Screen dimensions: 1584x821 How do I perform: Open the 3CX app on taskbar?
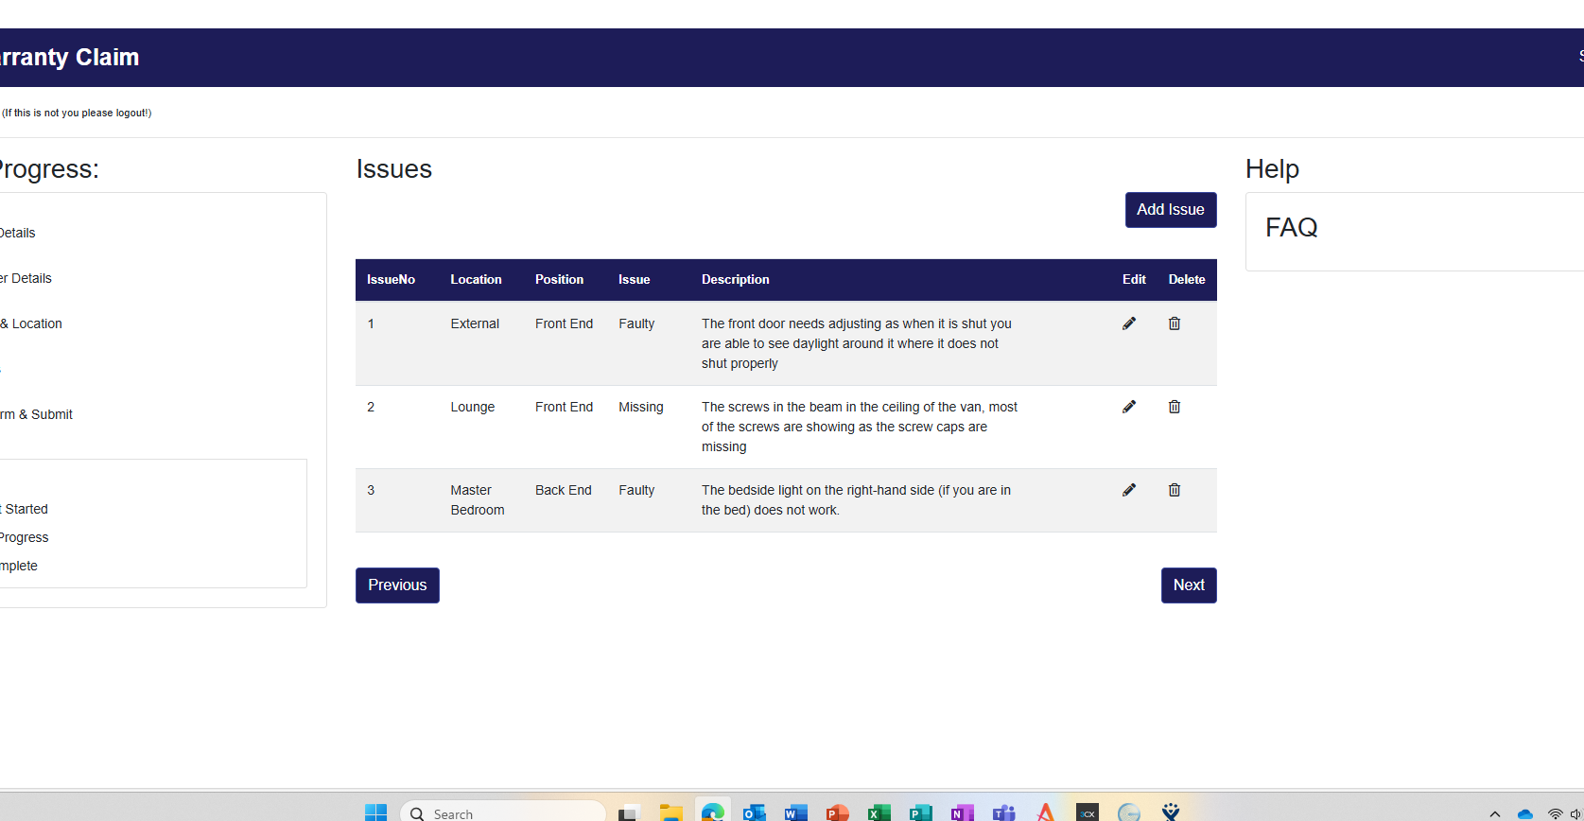pyautogui.click(x=1087, y=812)
